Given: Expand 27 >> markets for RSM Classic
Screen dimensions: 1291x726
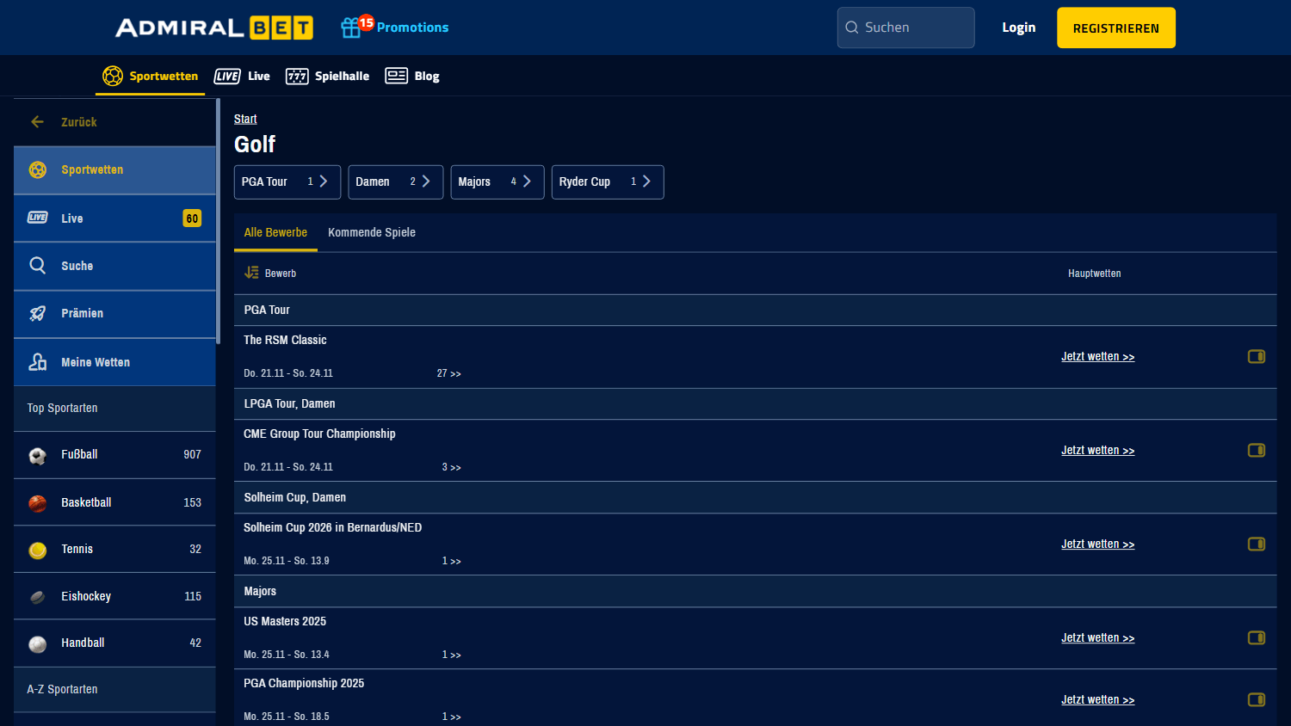Looking at the screenshot, I should (x=448, y=373).
